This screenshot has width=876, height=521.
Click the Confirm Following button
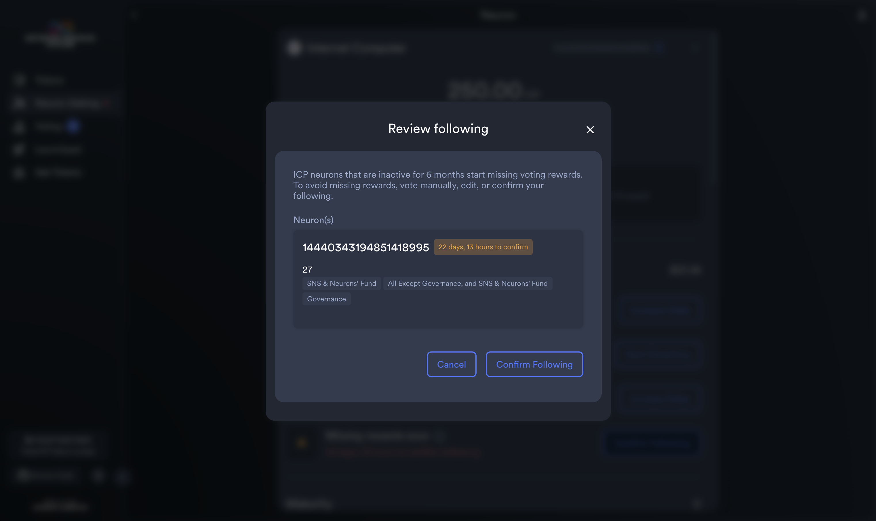534,364
